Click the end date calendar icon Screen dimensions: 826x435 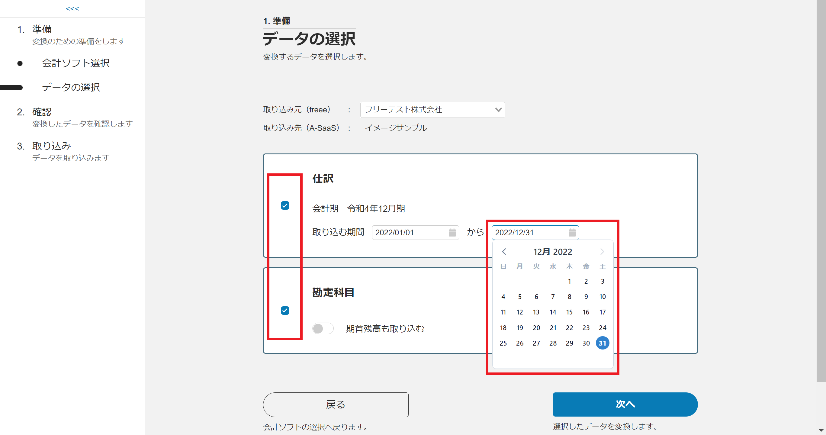[572, 233]
